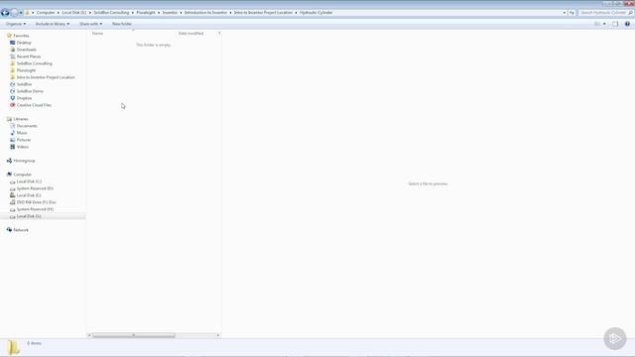Click the search magnifier icon

630,13
